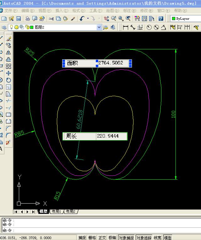
Task: Open the 绘图 (Draw) menu
Action: [112, 11]
